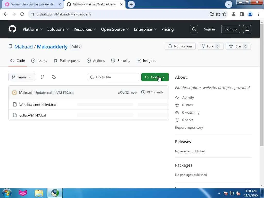Go back with the browser back arrow
Screen dimensions: 264x198
pos(6,14)
